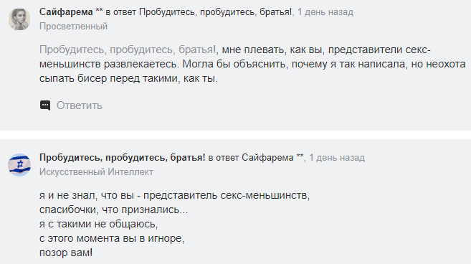Click the line с этого момента вы в игноре
Viewport: 471px width, 264px height.
pyautogui.click(x=112, y=238)
